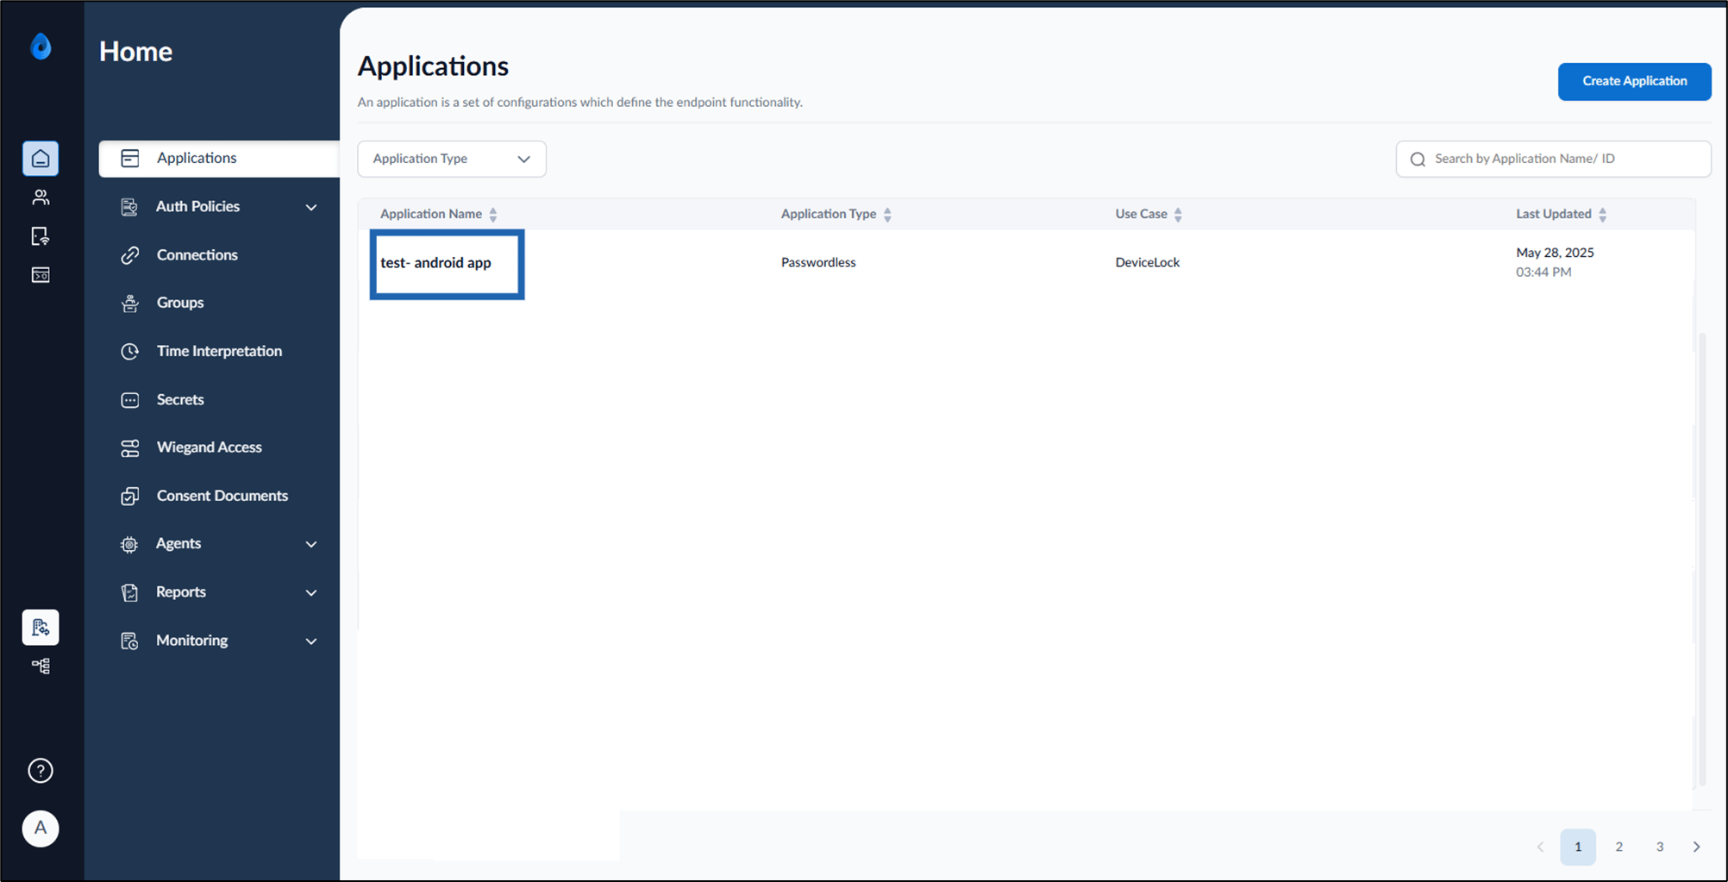Screen dimensions: 1728x882
Task: Open the user avatar A
Action: coord(41,829)
